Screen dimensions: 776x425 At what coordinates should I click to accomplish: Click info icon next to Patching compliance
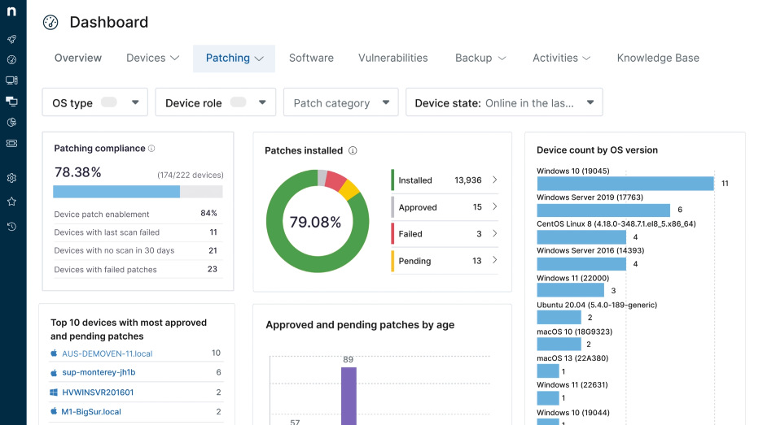pos(152,148)
